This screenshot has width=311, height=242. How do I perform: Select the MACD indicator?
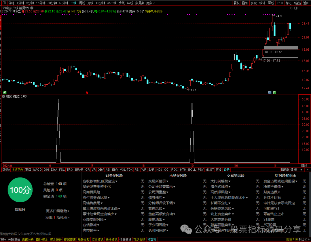pyautogui.click(x=37, y=170)
